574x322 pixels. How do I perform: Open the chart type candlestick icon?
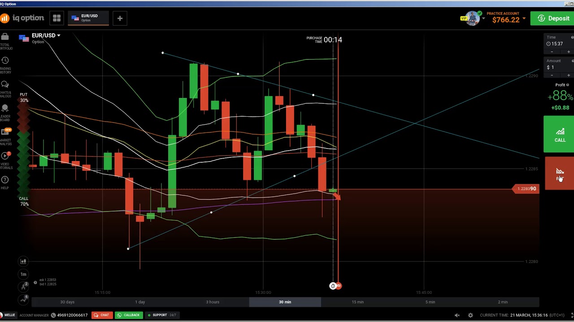(x=23, y=261)
